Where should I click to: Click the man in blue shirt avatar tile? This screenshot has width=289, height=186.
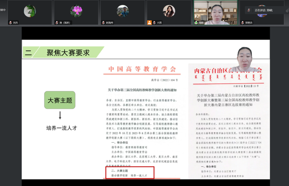pyautogui.click(x=122, y=12)
